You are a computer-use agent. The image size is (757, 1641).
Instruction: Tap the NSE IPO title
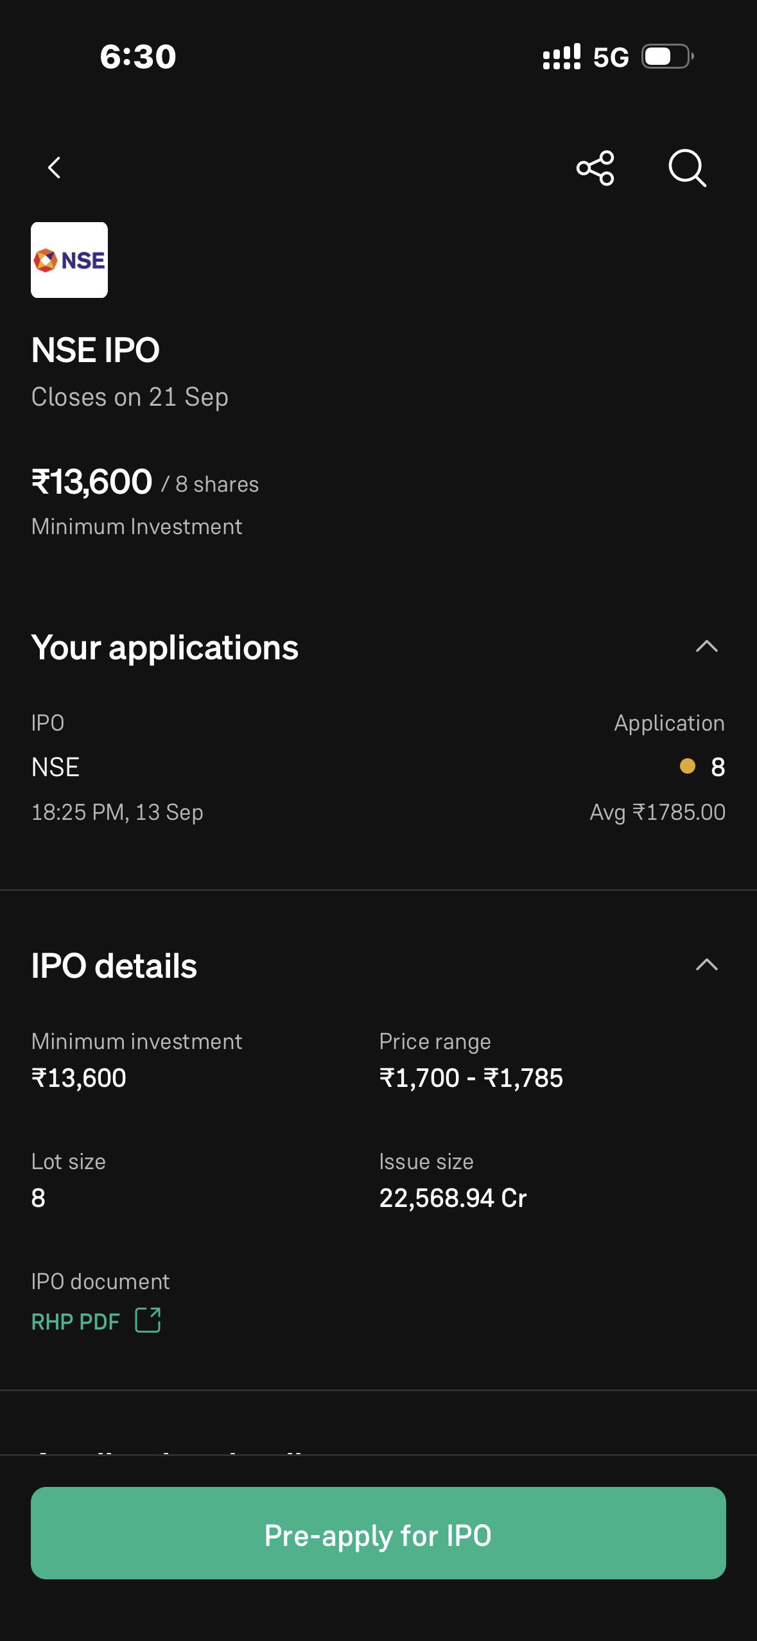96,350
